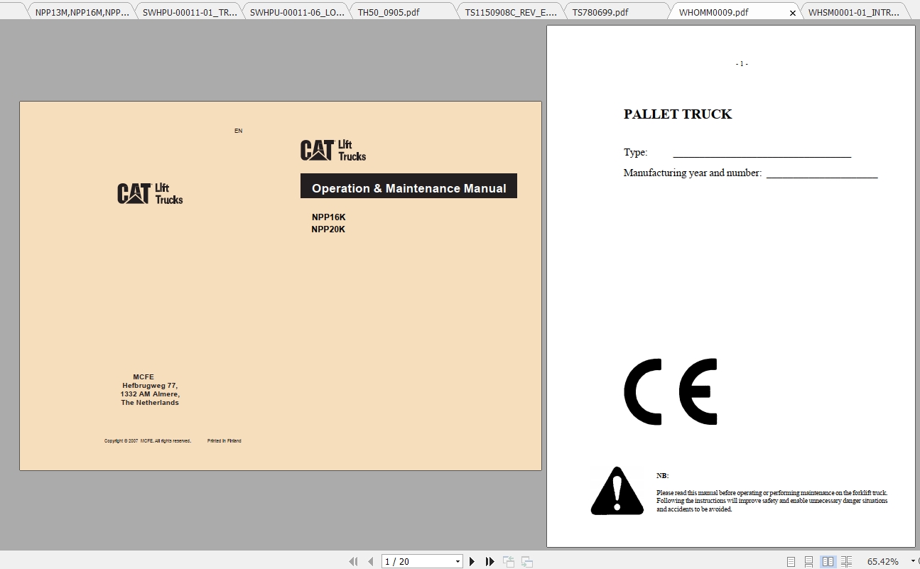Click the NPP20K model text
This screenshot has height=569, width=920.
click(328, 229)
